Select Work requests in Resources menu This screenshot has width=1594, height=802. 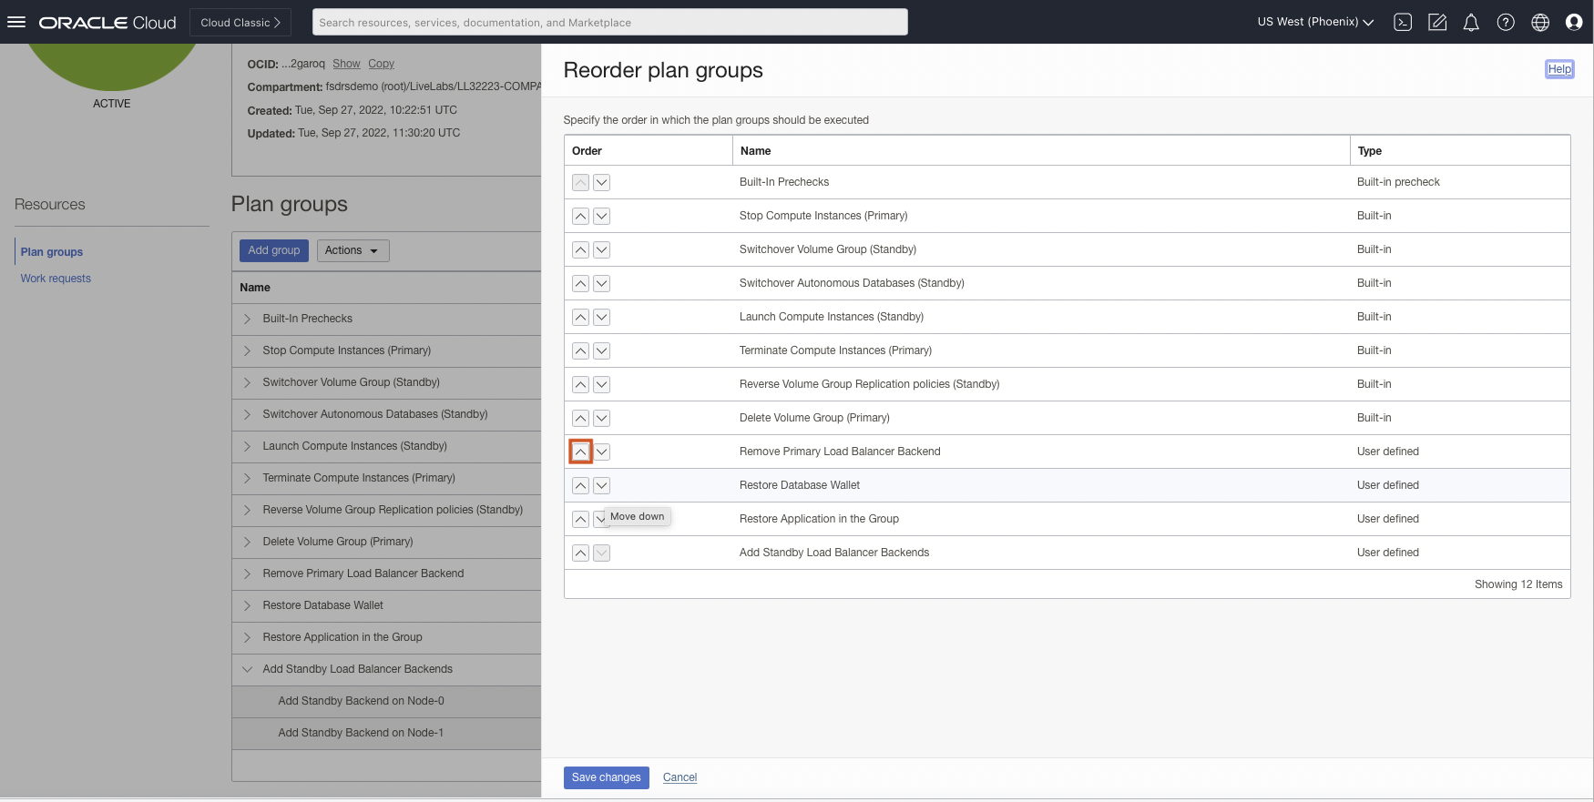coord(56,279)
